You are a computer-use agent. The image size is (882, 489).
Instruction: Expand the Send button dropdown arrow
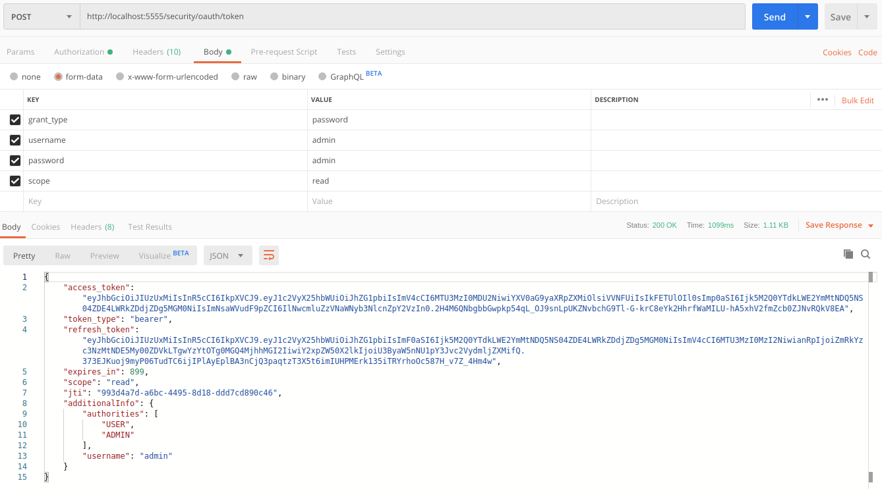pyautogui.click(x=808, y=17)
